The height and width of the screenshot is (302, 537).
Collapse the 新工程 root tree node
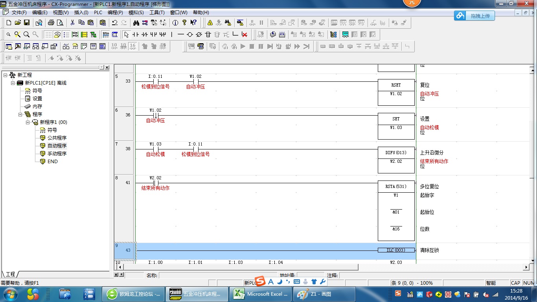5,75
